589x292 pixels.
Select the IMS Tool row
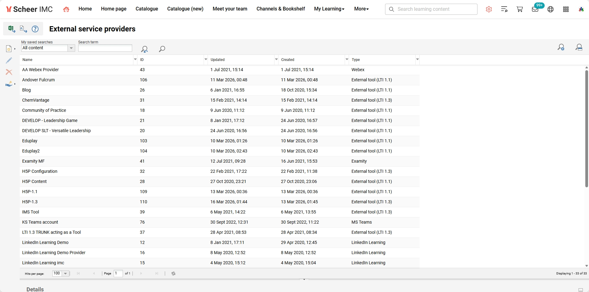(220, 212)
